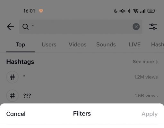This screenshot has height=128, width=164.
Task: Tap the heart icon in status bar
Action: coord(41,11)
